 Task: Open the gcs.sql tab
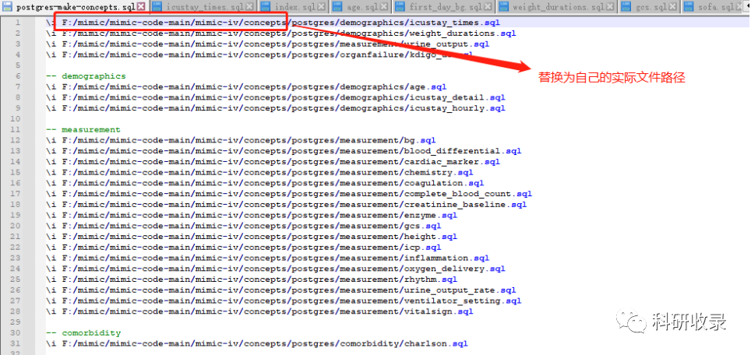pyautogui.click(x=649, y=7)
